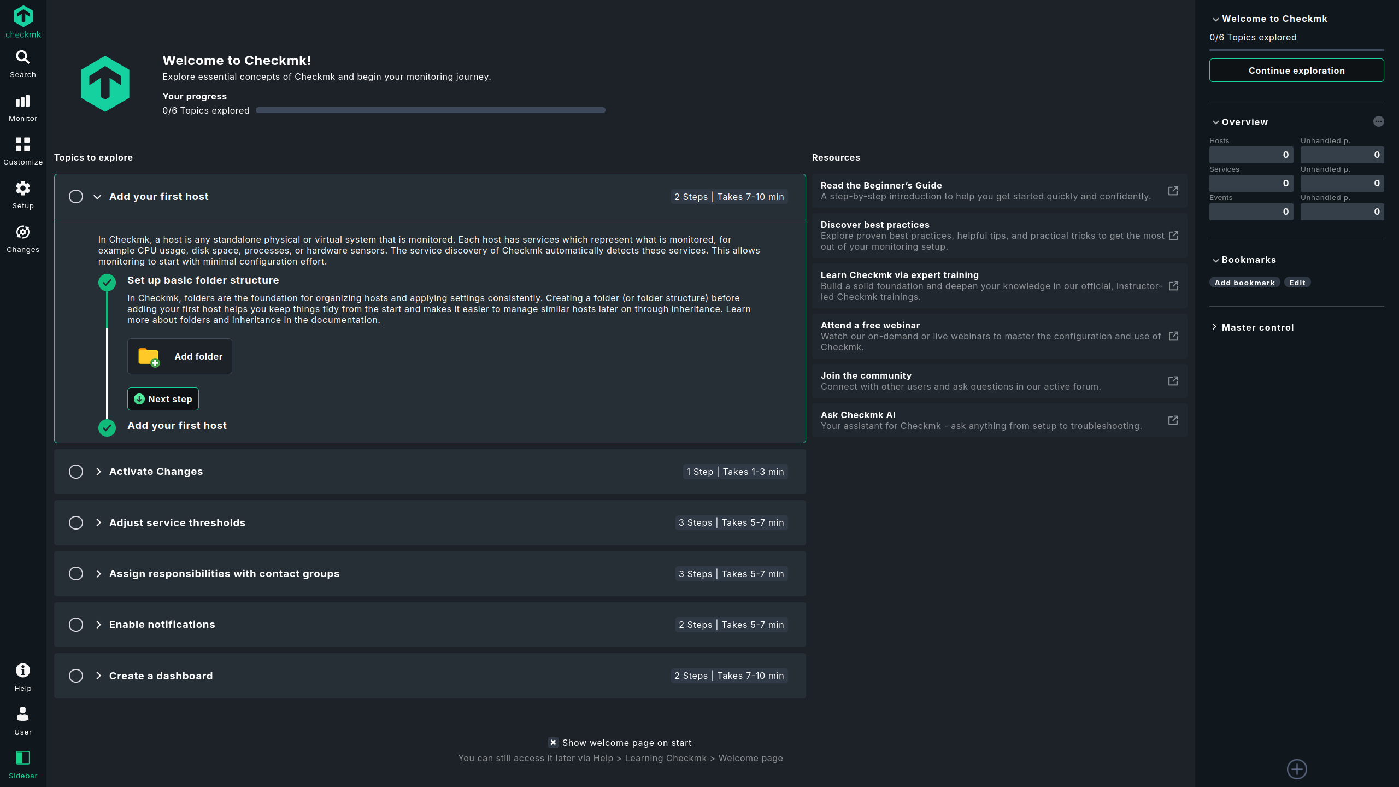Click the Continue exploration button
The height and width of the screenshot is (787, 1399).
point(1296,70)
